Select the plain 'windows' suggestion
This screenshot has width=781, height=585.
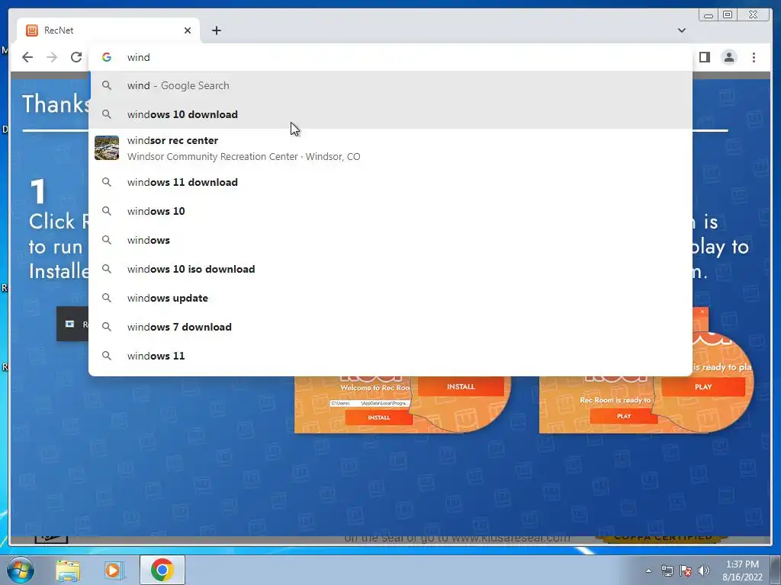[390, 240]
